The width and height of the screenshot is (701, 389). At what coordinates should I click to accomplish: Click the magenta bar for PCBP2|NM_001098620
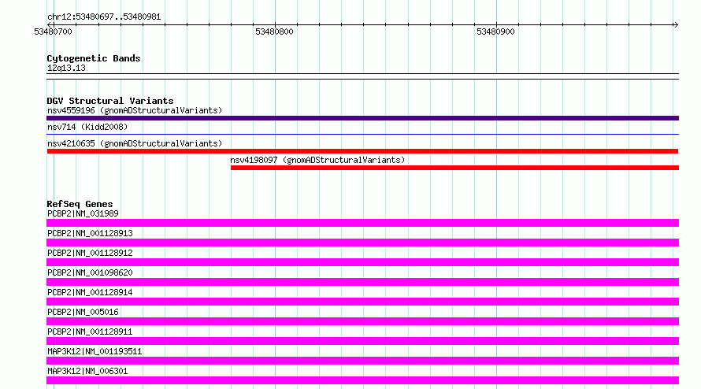362,282
